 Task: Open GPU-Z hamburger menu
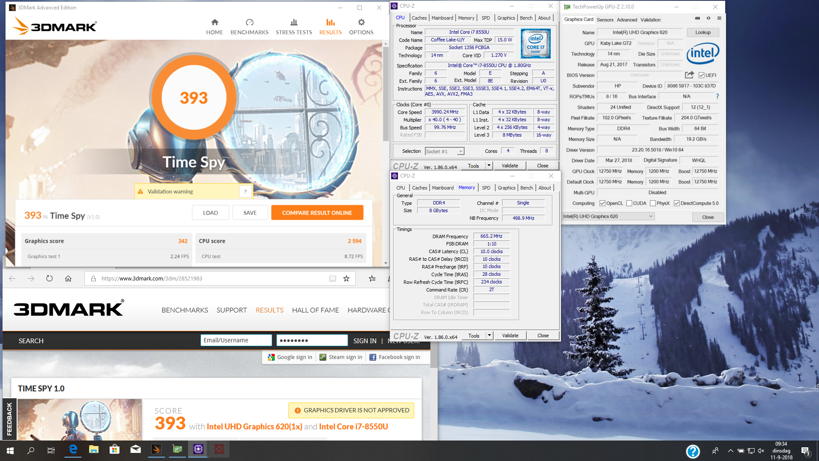tap(719, 18)
